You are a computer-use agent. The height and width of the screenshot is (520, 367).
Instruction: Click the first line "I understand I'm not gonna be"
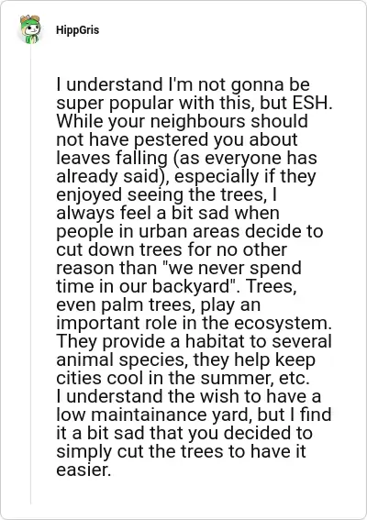pos(183,84)
